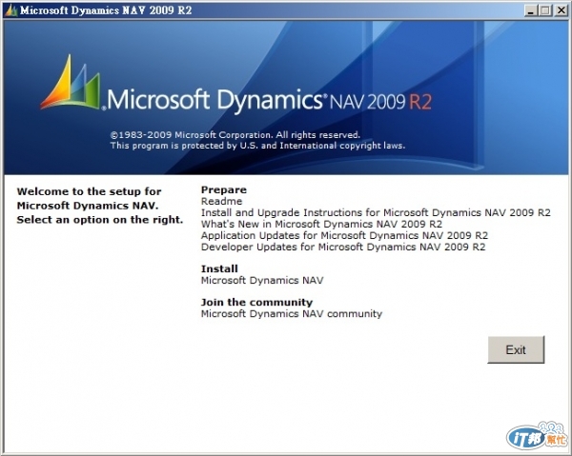Click the Prepare heading
Image resolution: width=572 pixels, height=456 pixels.
coord(224,189)
